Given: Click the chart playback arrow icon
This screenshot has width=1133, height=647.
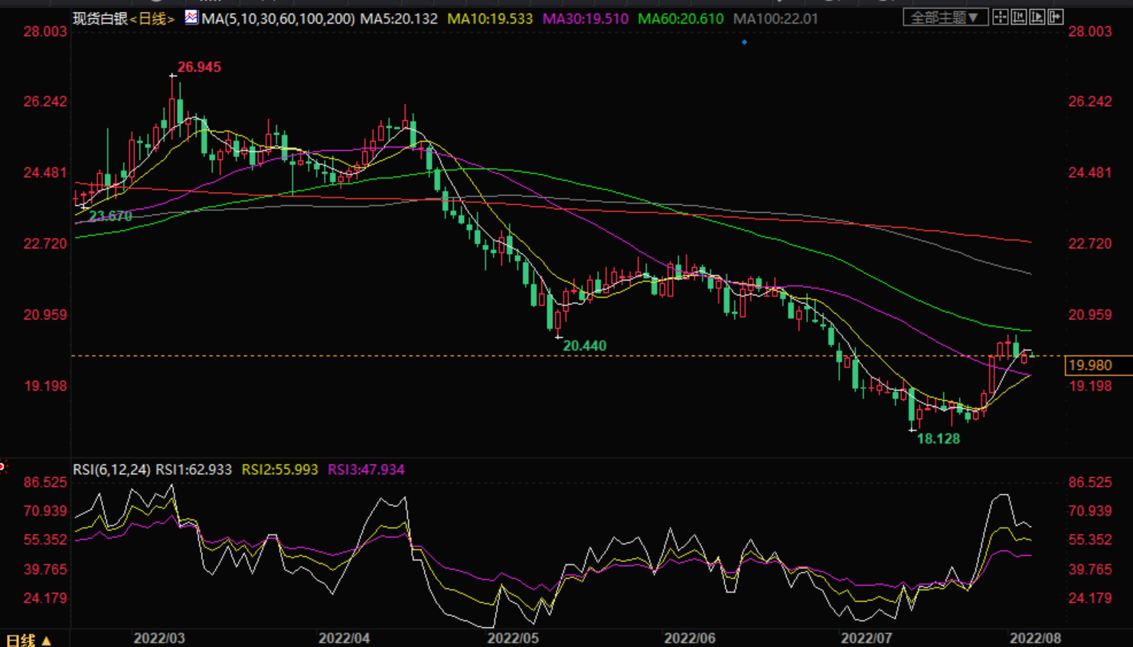Looking at the screenshot, I should (1037, 17).
